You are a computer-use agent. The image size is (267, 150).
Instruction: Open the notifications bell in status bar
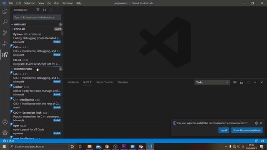point(262,141)
